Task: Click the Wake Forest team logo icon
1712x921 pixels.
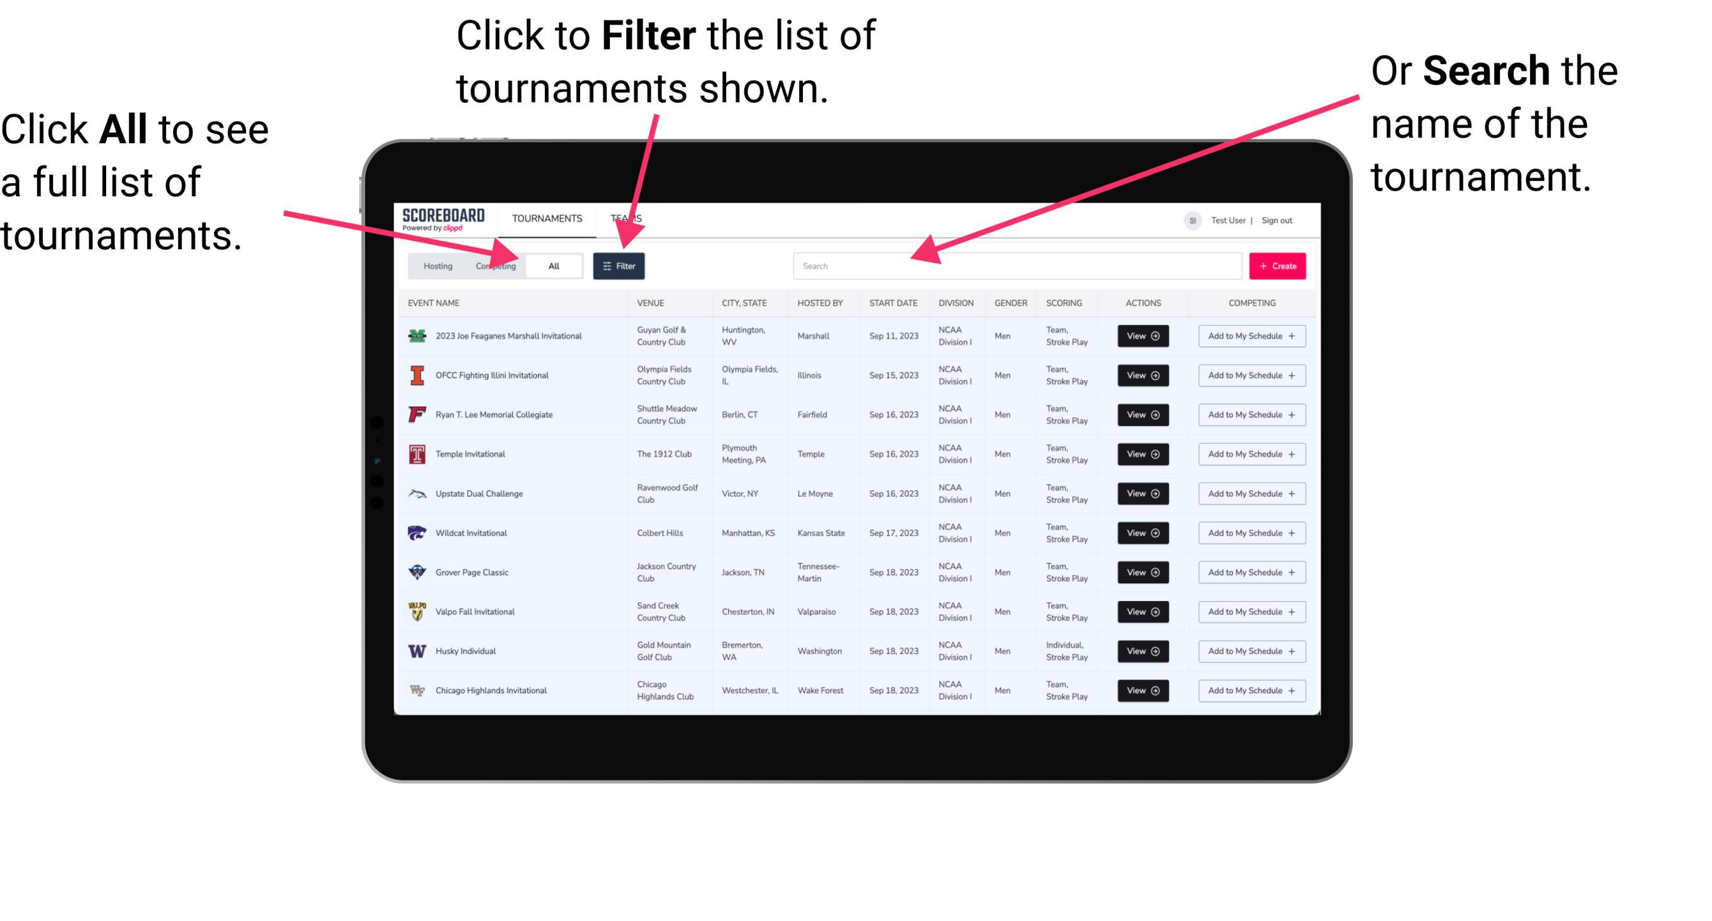Action: point(416,689)
